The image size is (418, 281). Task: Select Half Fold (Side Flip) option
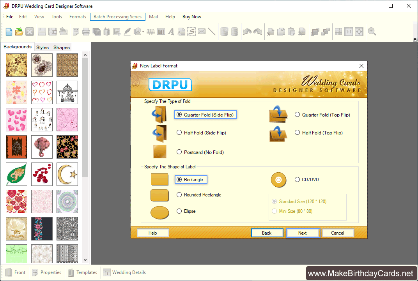point(201,133)
